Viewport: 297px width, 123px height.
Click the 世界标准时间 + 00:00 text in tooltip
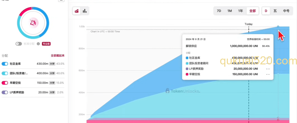pos(258,39)
